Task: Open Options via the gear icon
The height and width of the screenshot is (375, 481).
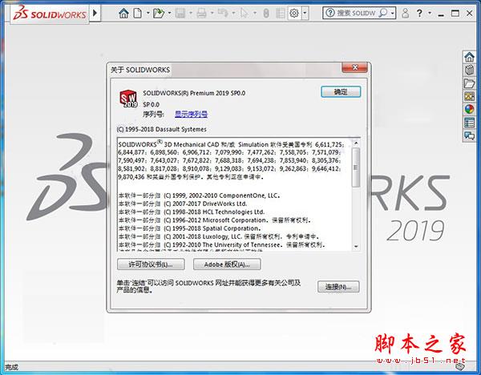Action: (x=294, y=13)
